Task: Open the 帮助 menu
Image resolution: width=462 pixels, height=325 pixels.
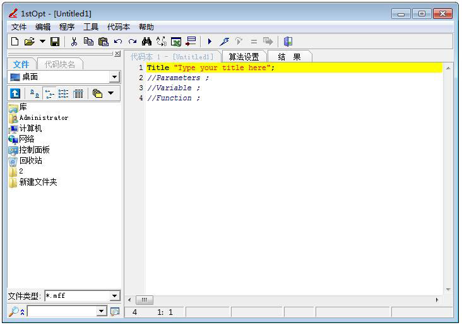Action: pyautogui.click(x=146, y=27)
